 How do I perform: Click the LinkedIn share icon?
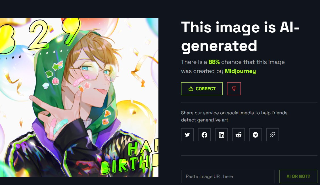[x=221, y=135]
